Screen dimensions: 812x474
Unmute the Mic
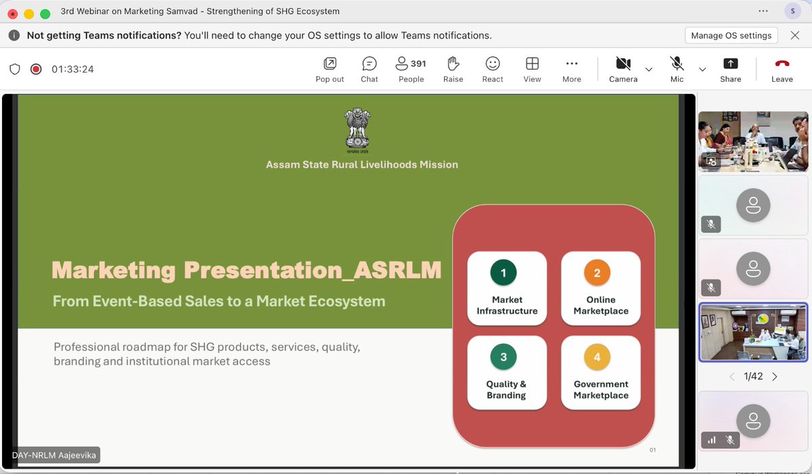click(x=677, y=70)
